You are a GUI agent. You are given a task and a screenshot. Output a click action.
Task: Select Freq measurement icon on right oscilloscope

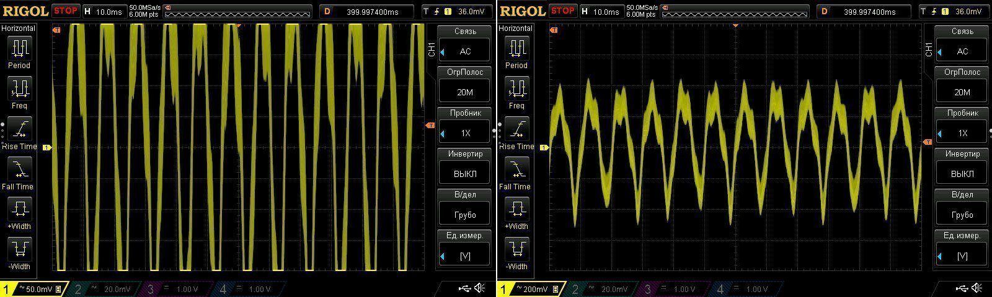[x=516, y=89]
